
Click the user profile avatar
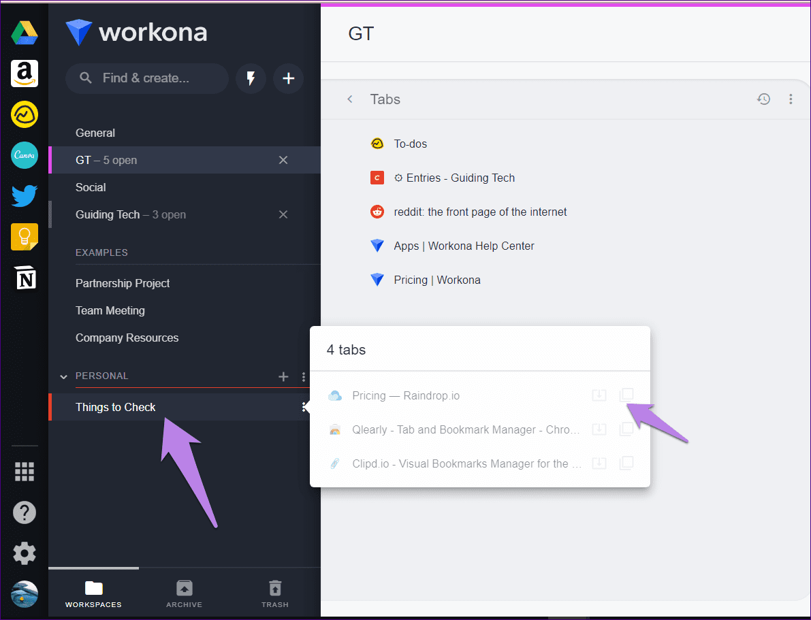coord(25,594)
